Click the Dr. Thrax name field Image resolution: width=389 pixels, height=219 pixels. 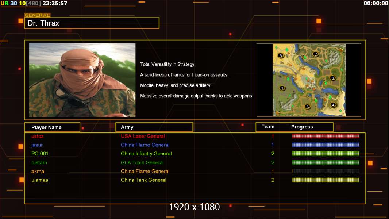92,23
